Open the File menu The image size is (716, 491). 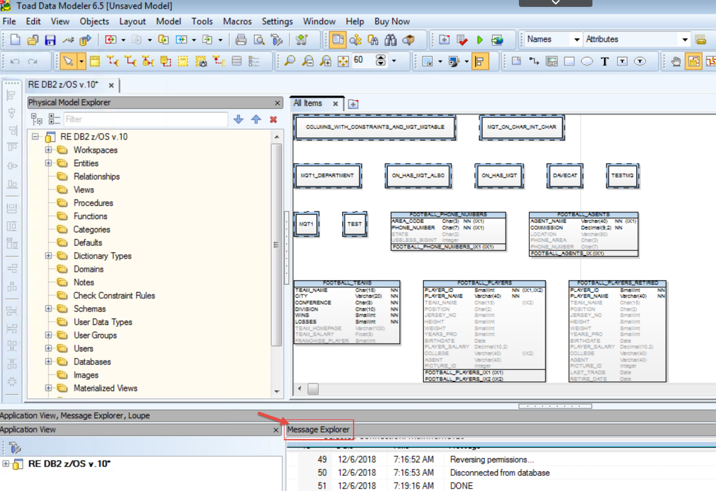tap(9, 22)
